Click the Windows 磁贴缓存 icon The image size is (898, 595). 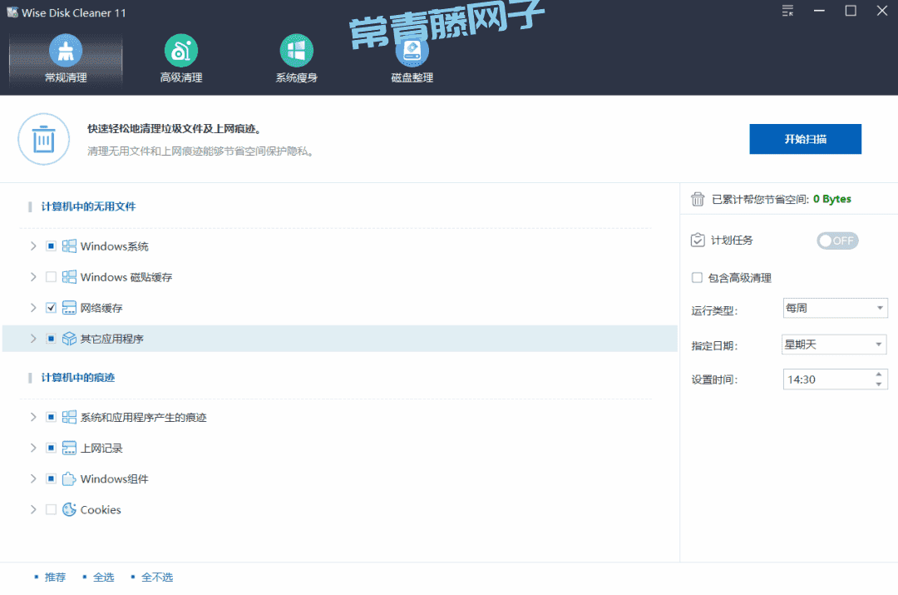pos(69,277)
